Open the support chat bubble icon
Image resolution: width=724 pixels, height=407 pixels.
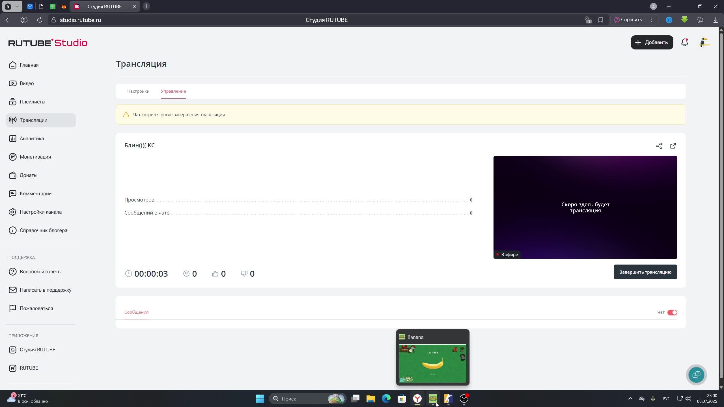pos(696,375)
